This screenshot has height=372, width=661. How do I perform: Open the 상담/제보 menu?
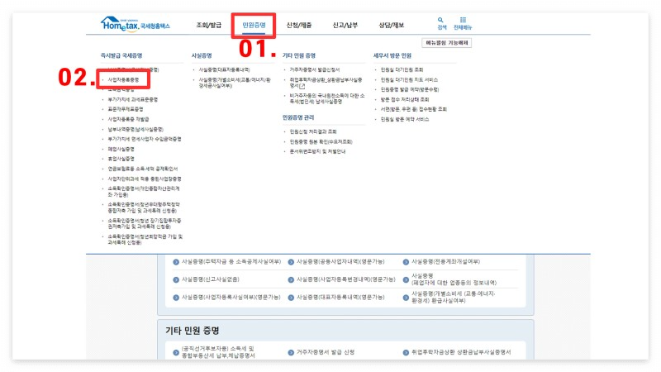click(391, 26)
